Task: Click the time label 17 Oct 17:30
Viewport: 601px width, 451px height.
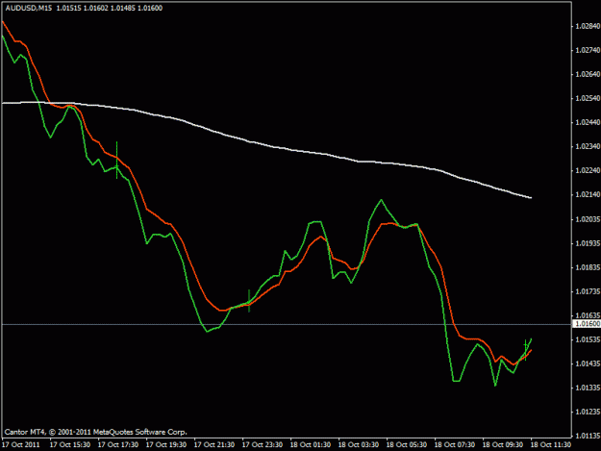Action: [x=118, y=445]
